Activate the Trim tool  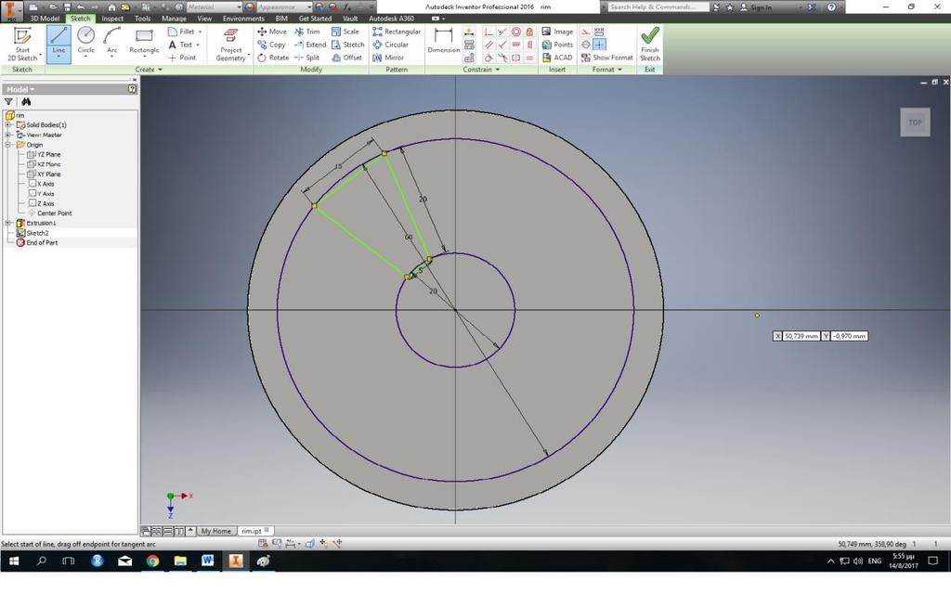click(306, 32)
